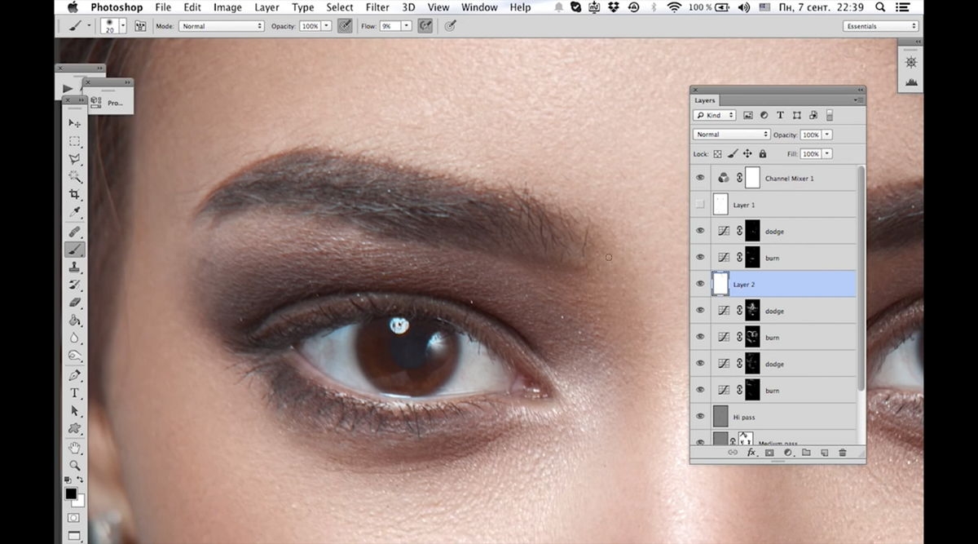Select the Eraser tool
978x544 pixels.
click(x=74, y=303)
